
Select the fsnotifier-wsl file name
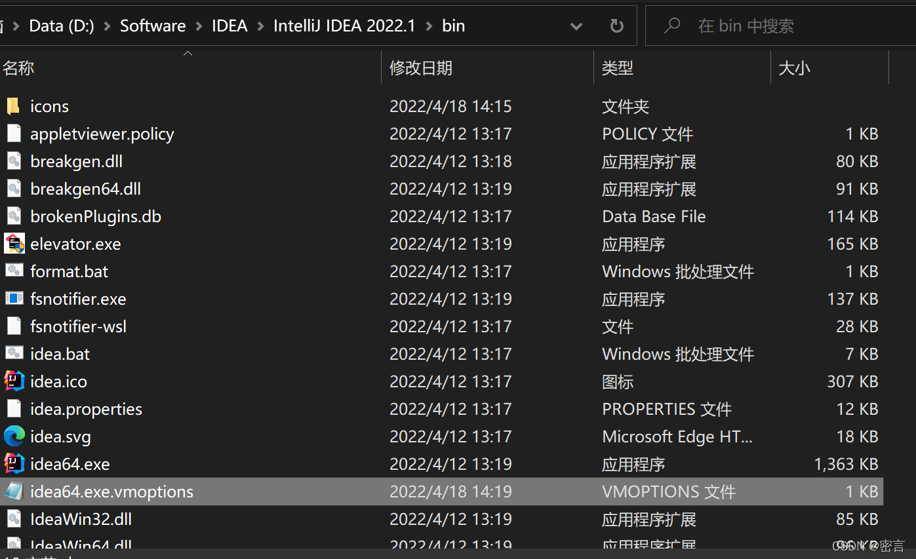(78, 326)
